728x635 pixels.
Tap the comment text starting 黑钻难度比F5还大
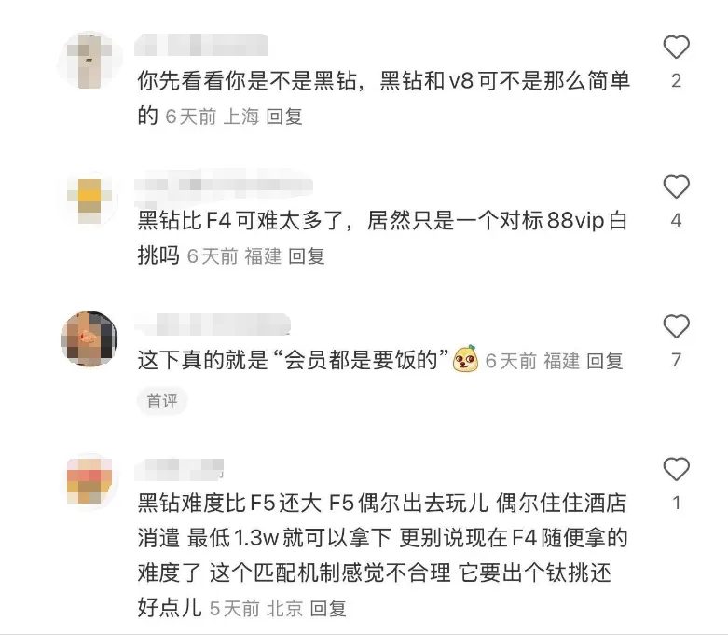pos(382,538)
